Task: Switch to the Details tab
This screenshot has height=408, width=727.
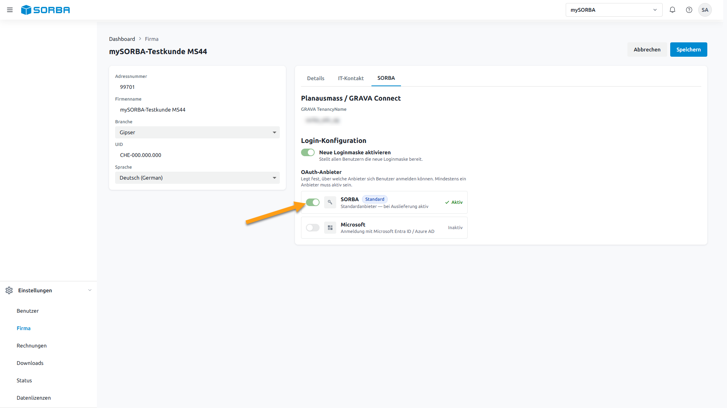Action: pos(315,78)
